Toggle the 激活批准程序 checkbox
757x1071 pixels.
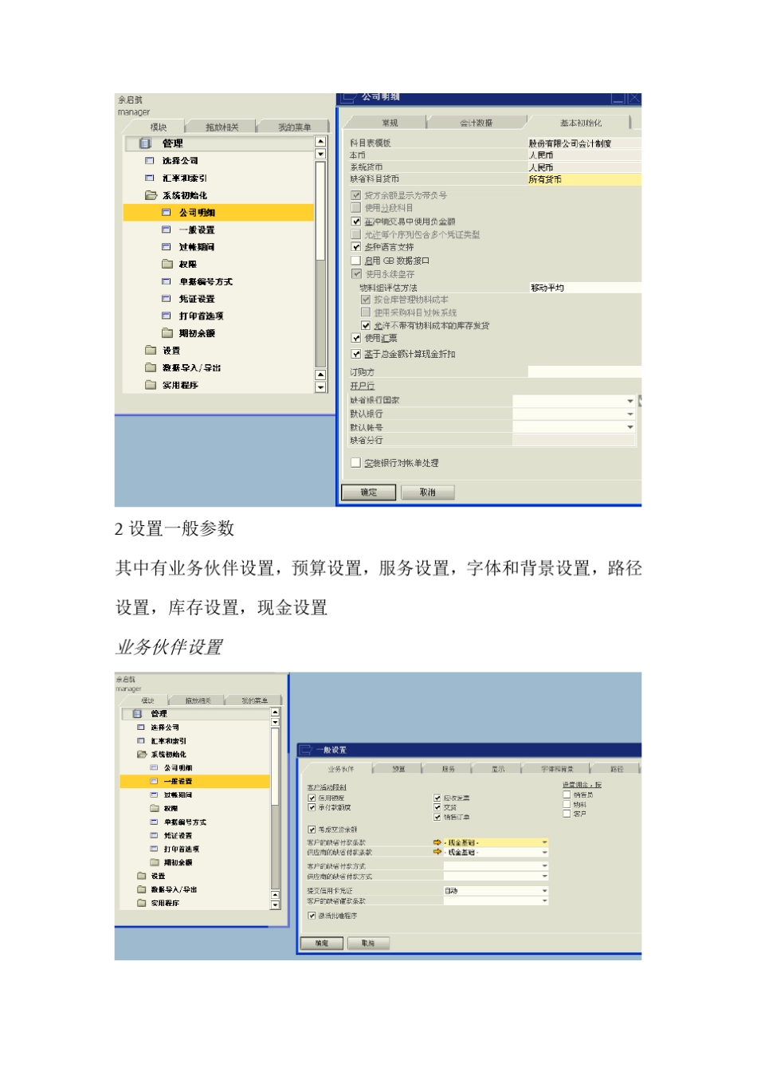click(312, 916)
